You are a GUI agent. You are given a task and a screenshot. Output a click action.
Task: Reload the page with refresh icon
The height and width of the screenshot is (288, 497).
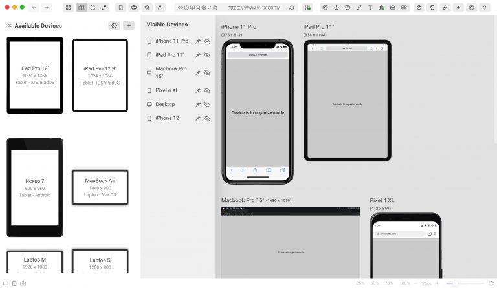292,8
